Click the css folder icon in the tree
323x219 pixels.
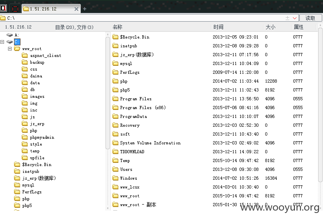25,69
